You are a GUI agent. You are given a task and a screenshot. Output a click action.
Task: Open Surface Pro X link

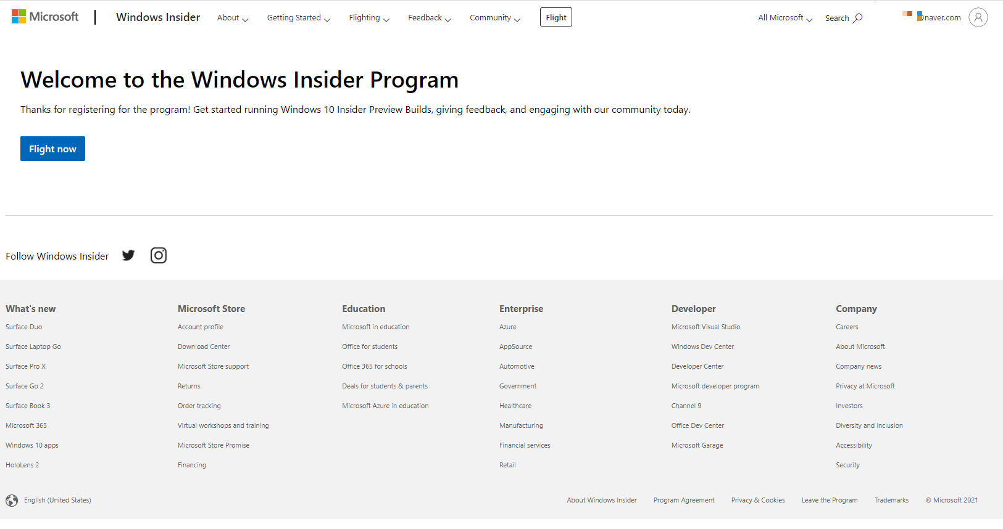click(x=26, y=366)
